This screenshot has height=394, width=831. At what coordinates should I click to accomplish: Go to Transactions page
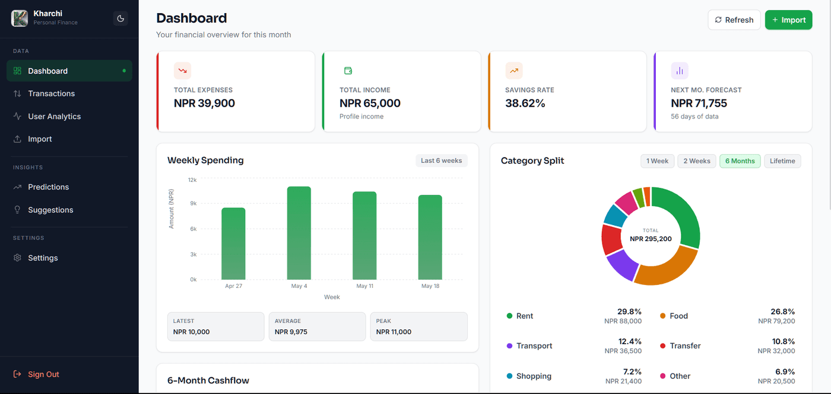[x=69, y=94]
